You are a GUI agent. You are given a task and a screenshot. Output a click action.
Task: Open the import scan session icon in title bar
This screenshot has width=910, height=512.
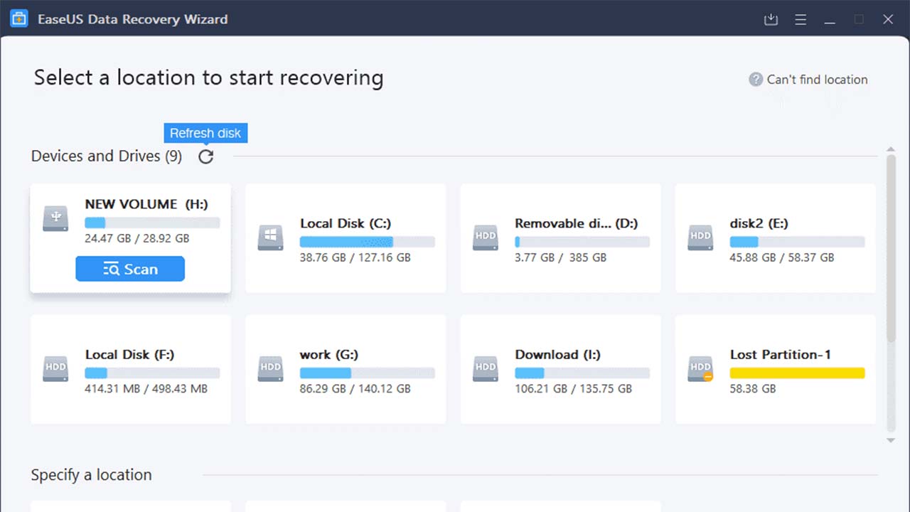(x=771, y=20)
